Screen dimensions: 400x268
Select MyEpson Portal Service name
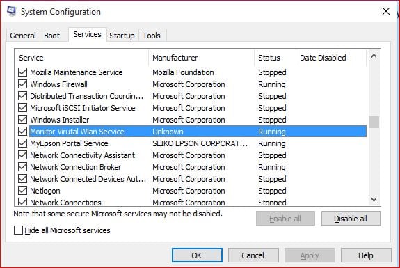pyautogui.click(x=69, y=143)
